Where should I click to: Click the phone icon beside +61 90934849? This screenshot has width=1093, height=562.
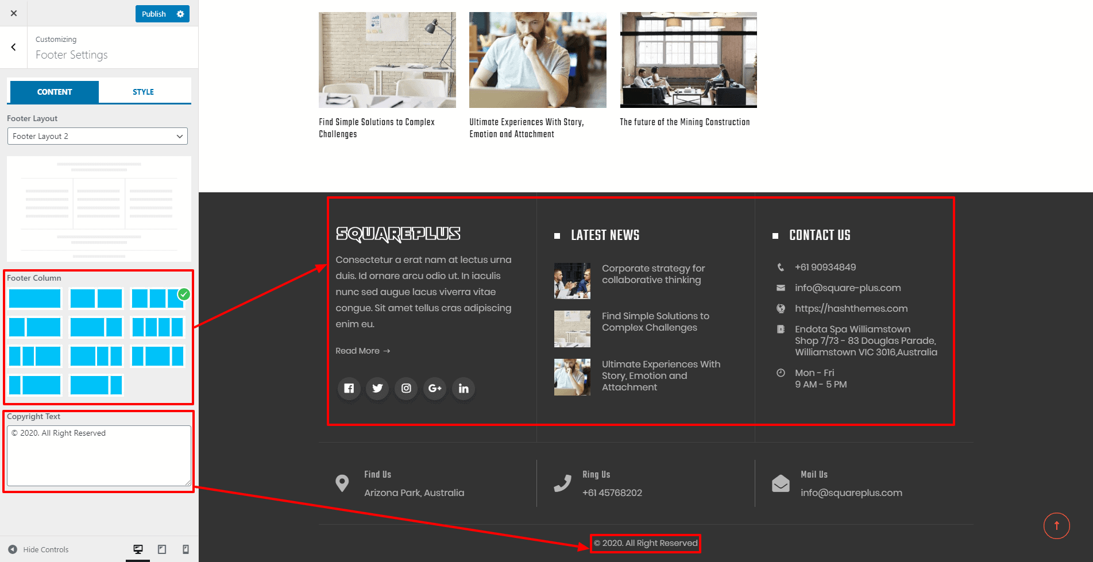point(781,268)
